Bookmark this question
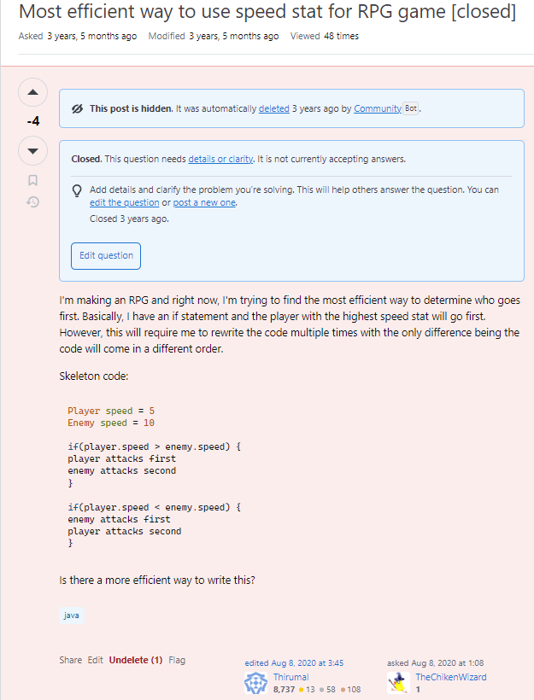This screenshot has height=700, width=534. tap(32, 180)
